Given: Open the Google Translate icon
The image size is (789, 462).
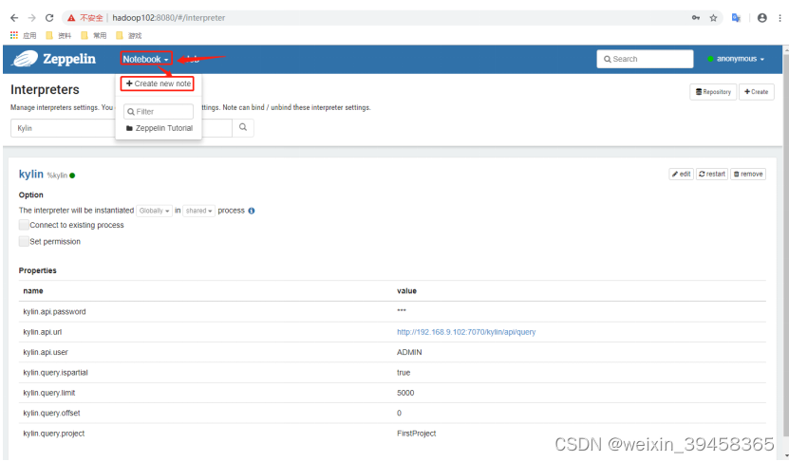Looking at the screenshot, I should click(x=736, y=18).
